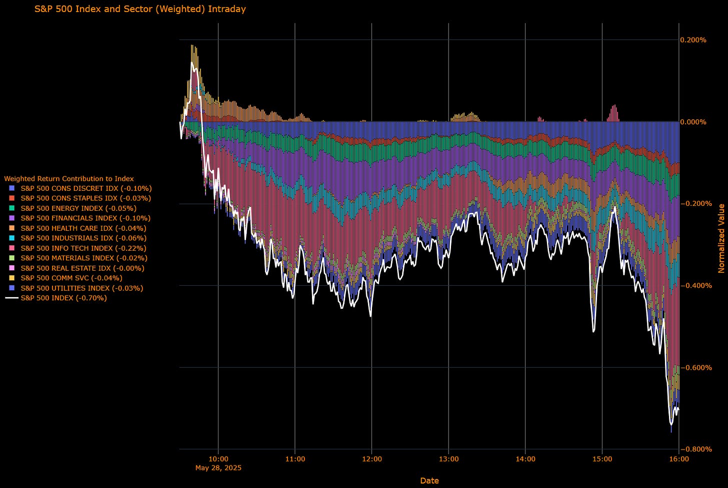Click the May 28, 2025 date label

pyautogui.click(x=218, y=468)
